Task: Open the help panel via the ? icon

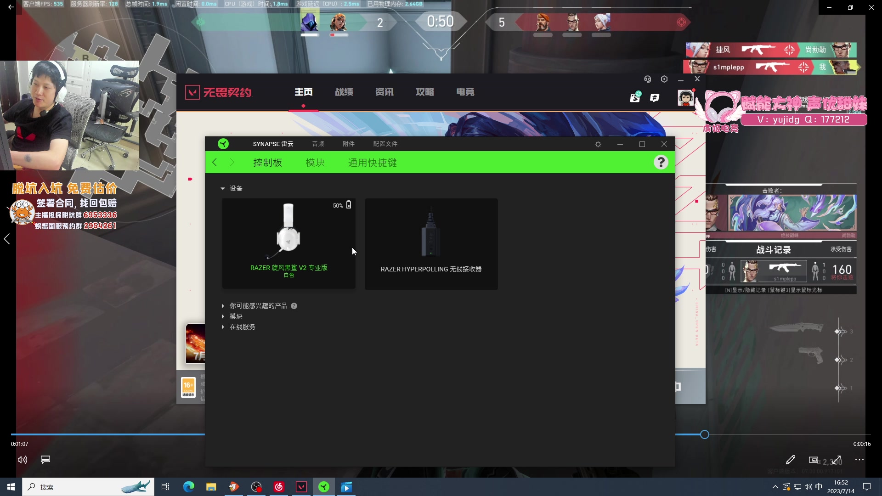Action: tap(661, 162)
